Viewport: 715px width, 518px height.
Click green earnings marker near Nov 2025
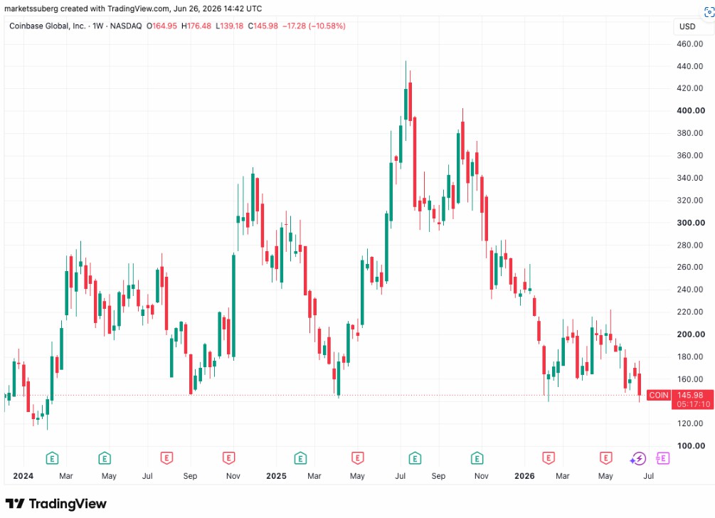point(477,458)
